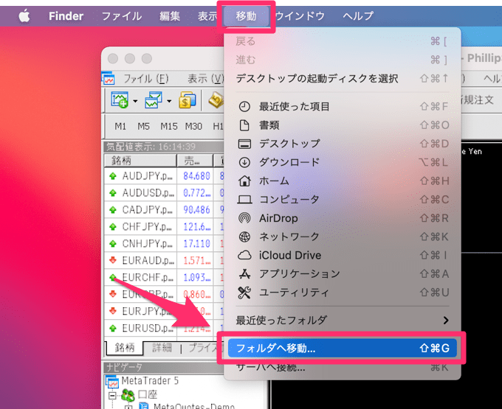Select the CHFJPY symbol row

point(164,227)
